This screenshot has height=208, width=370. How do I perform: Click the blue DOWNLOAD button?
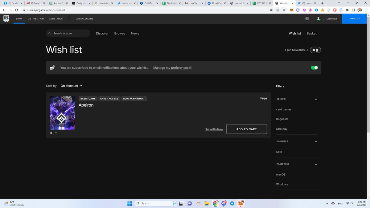[x=354, y=18]
